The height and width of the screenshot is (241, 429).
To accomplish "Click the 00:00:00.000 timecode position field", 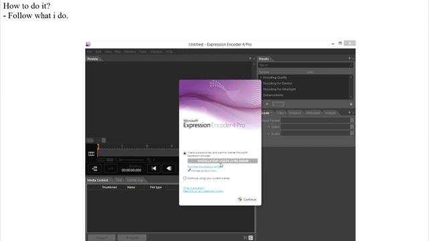I will coord(131,170).
